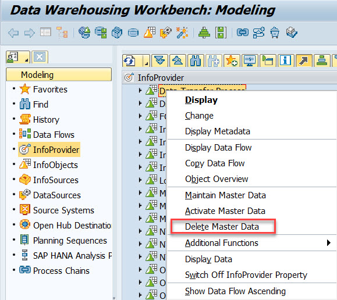Select InfoProvider in the navigation list
Image resolution: width=337 pixels, height=300 pixels.
click(x=49, y=149)
